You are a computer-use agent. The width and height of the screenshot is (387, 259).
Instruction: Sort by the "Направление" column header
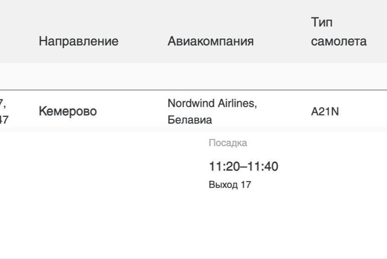pos(79,41)
